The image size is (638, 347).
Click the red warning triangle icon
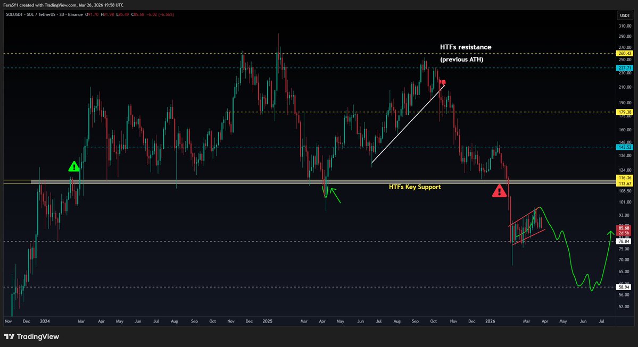(499, 191)
